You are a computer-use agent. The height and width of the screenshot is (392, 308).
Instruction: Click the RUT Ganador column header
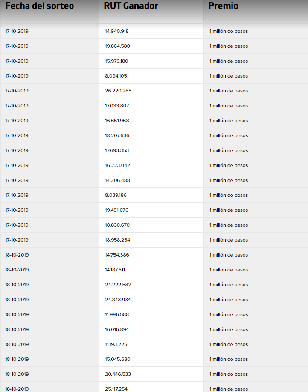click(x=131, y=6)
